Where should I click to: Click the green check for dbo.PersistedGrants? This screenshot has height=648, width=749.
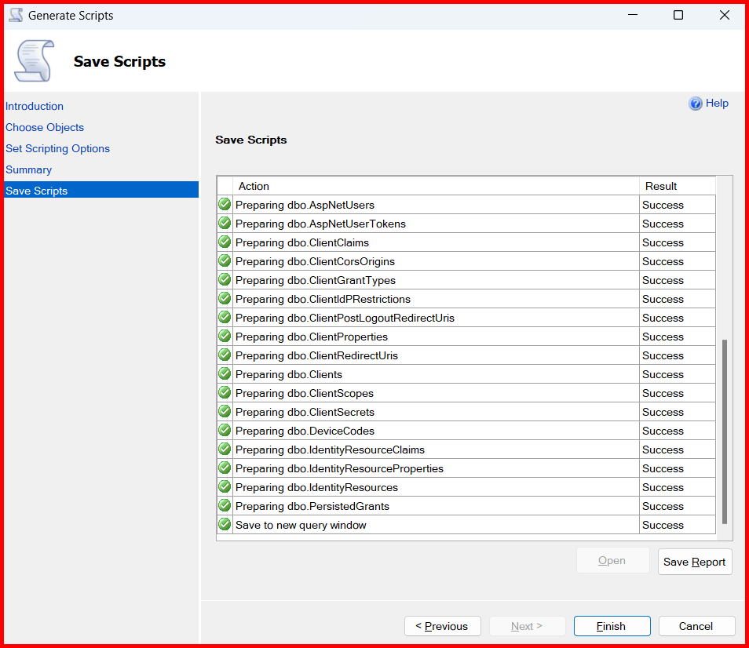(225, 506)
